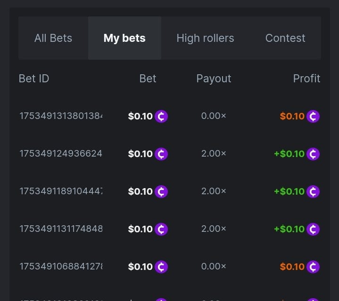Open bet ID starting 175349113117

[61, 229]
